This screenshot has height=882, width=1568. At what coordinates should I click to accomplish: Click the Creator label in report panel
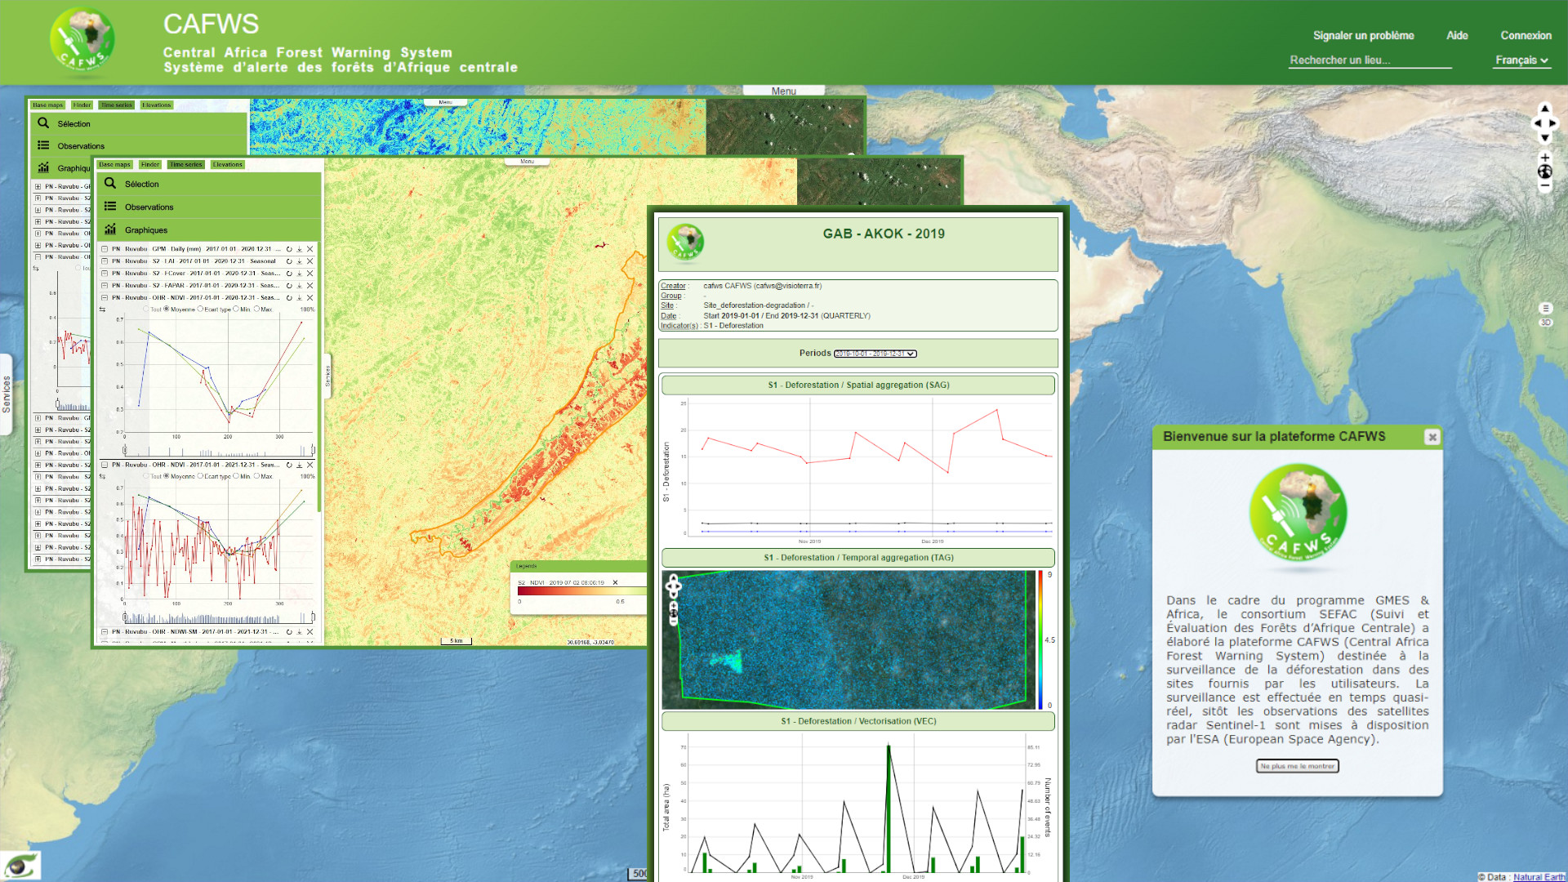click(673, 286)
